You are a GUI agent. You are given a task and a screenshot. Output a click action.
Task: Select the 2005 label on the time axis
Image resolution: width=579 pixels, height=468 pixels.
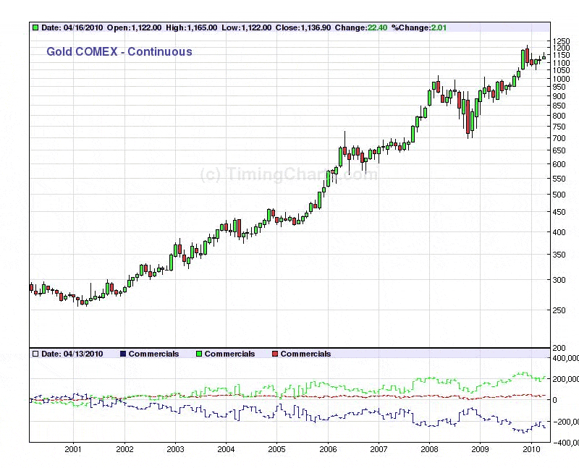point(276,449)
